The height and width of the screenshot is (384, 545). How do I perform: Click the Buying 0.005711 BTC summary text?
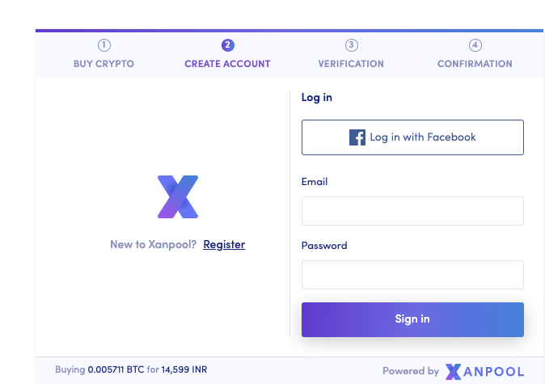131,369
